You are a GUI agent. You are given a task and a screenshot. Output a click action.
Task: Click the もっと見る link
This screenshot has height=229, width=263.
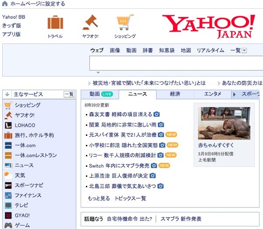click(99, 198)
